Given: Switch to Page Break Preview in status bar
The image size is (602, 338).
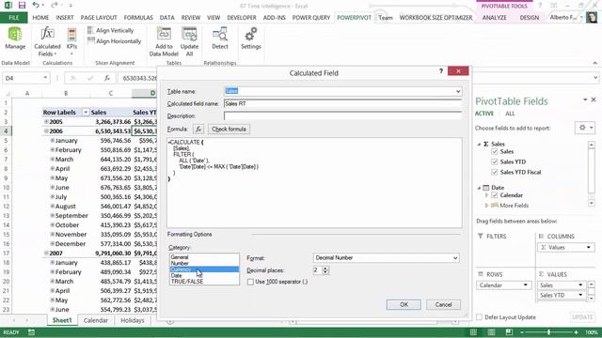Looking at the screenshot, I should 509,332.
